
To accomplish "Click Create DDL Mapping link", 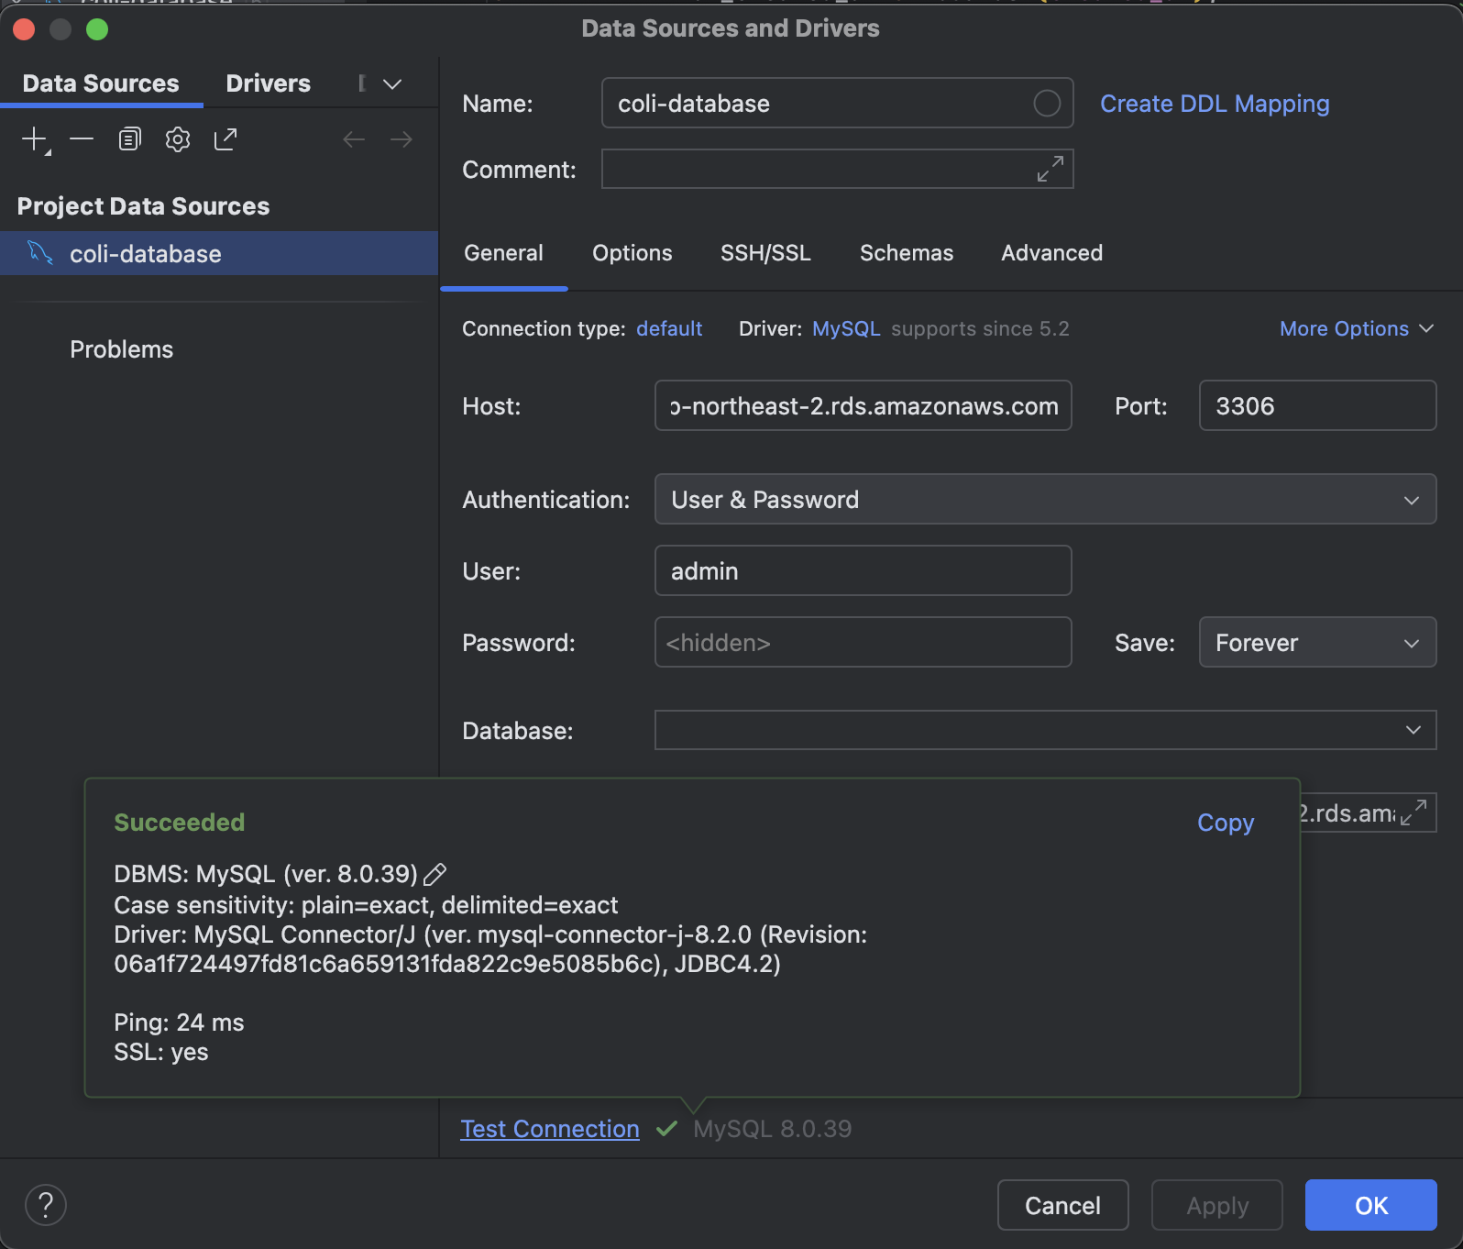I will point(1215,104).
